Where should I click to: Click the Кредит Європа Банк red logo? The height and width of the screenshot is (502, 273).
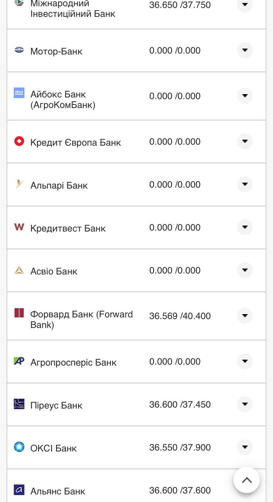(19, 141)
